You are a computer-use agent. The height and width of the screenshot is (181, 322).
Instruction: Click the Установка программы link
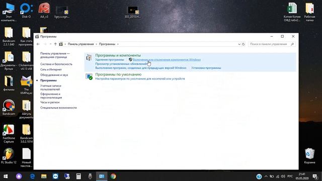tap(206, 68)
